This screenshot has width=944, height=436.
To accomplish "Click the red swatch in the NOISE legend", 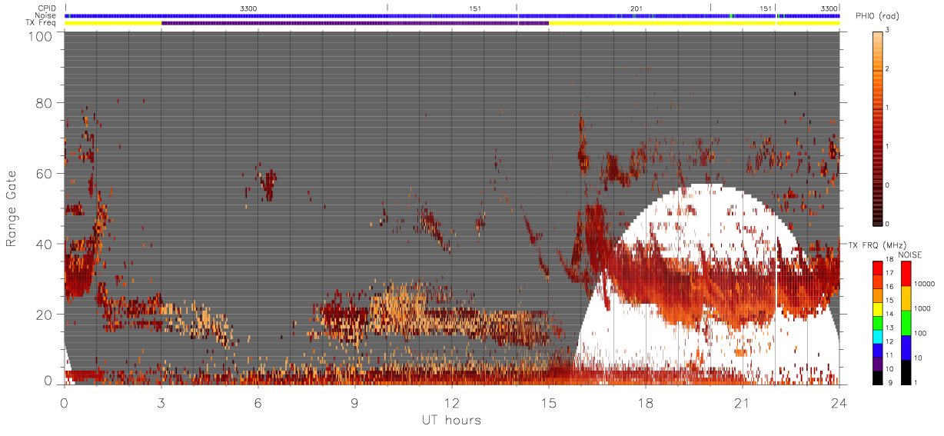I will [x=906, y=274].
